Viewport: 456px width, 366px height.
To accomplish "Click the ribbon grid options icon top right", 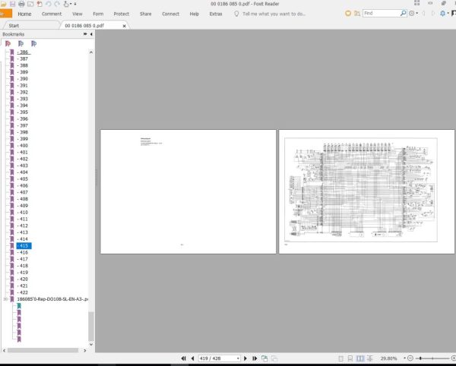I will point(416,3).
